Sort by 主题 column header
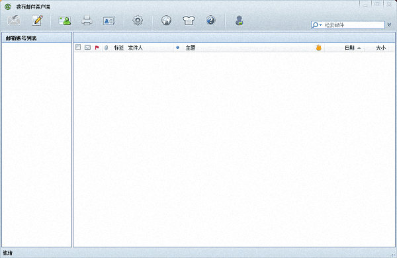This screenshot has height=258, width=397. click(x=191, y=48)
